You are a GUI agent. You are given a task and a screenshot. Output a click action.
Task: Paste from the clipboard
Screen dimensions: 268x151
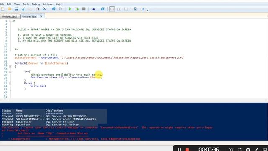37,9
